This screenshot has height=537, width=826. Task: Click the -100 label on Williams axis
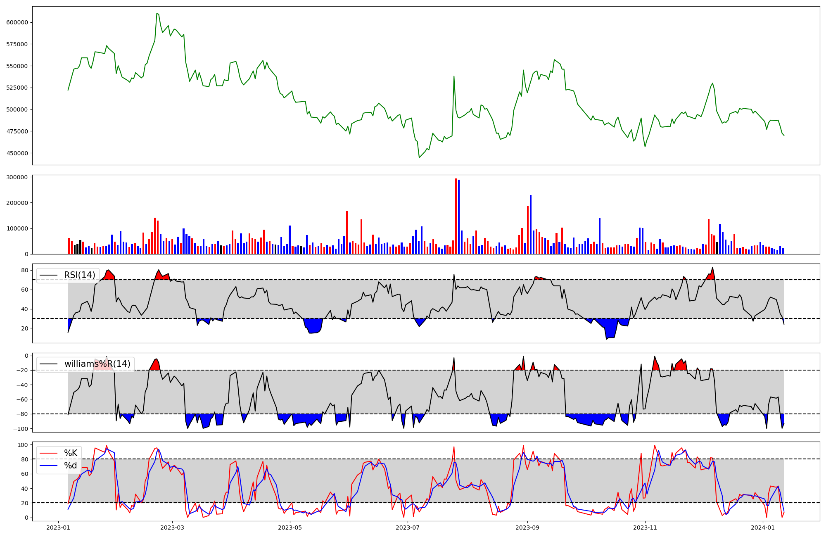[x=21, y=429]
